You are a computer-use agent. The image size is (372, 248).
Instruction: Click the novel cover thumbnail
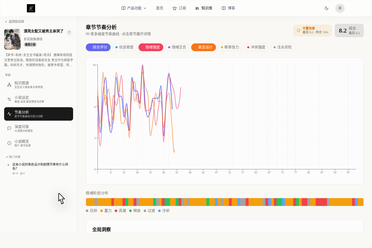click(12, 39)
